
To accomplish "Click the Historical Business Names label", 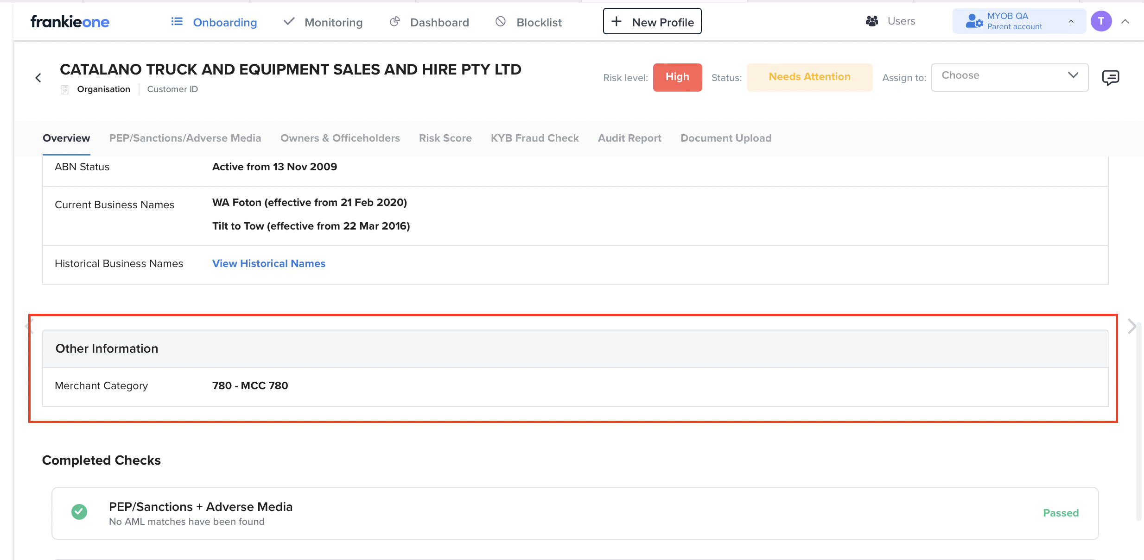I will (119, 263).
